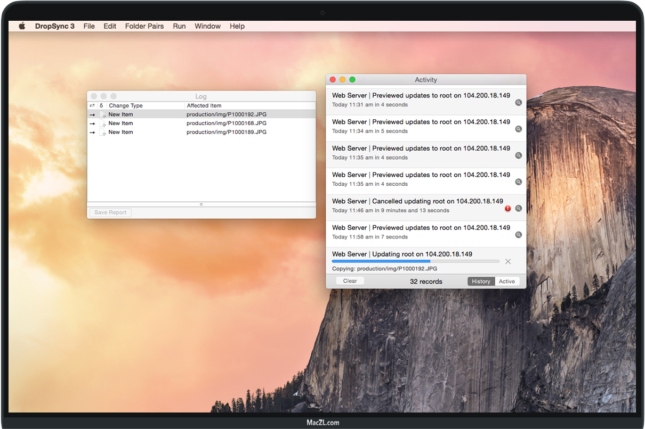Click the Clear button in Activity
The image size is (645, 429).
[x=350, y=281]
